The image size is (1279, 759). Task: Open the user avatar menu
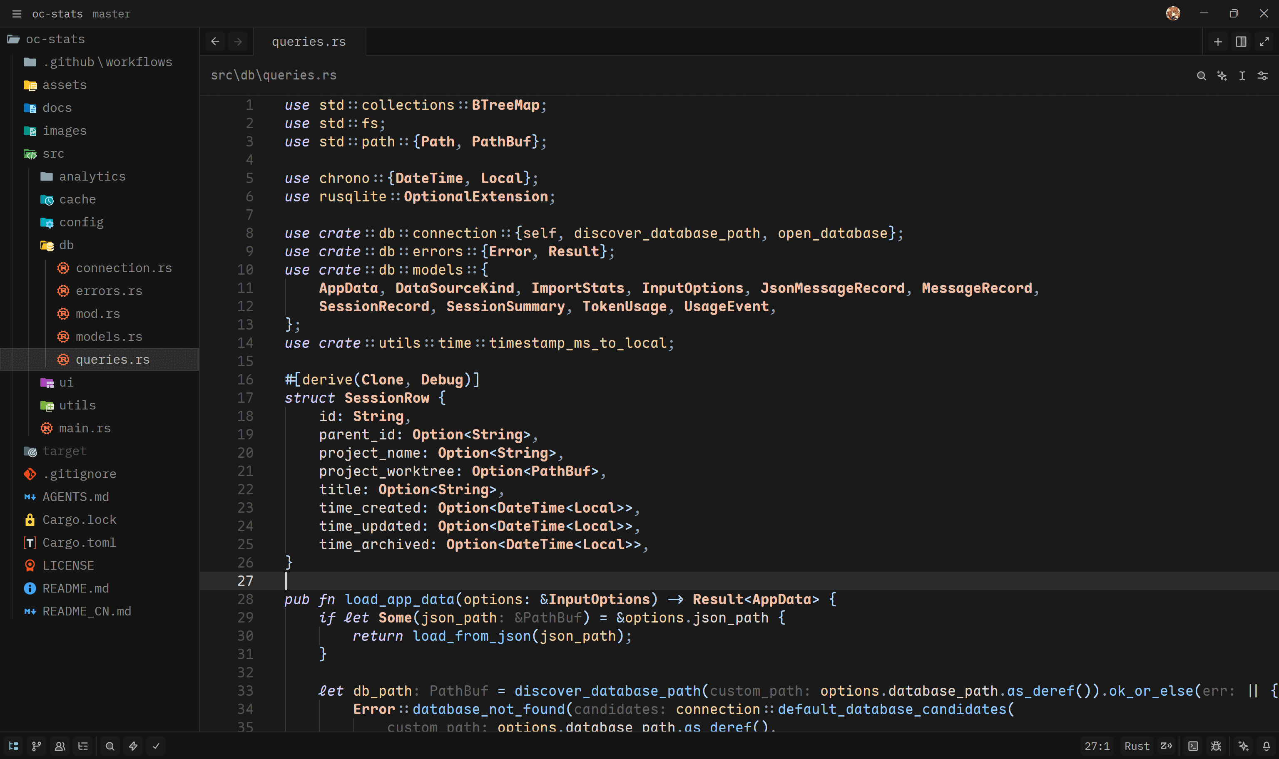(1173, 13)
